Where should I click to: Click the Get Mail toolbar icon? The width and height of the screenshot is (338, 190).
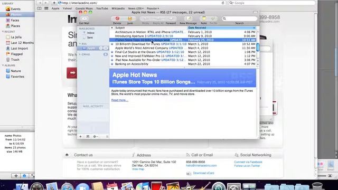(x=84, y=19)
